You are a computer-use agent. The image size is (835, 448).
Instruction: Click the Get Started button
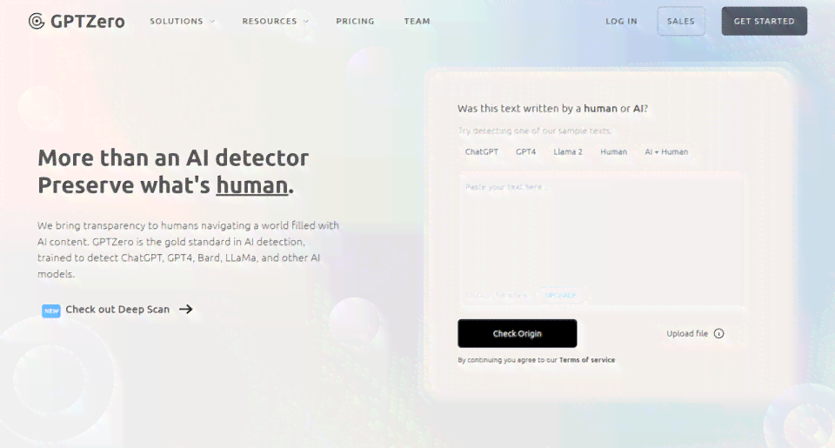(x=765, y=21)
